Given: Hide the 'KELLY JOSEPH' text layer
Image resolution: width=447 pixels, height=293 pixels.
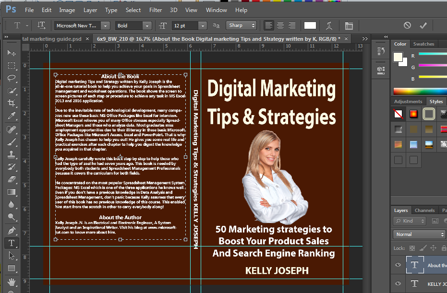Looking at the screenshot, I should [x=398, y=283].
